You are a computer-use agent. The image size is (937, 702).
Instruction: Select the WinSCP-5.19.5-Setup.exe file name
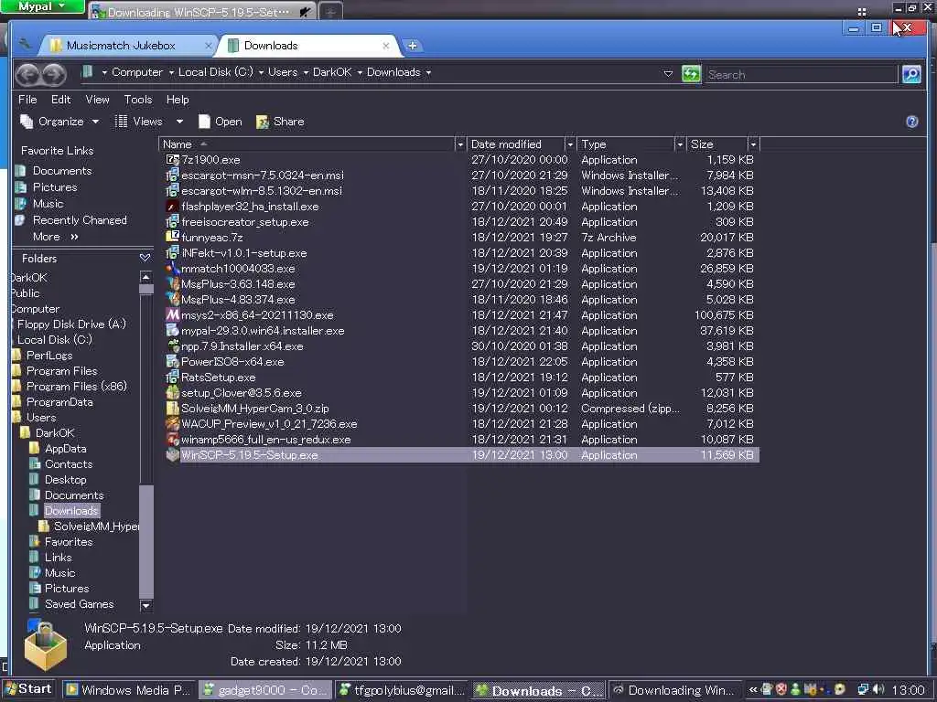249,455
